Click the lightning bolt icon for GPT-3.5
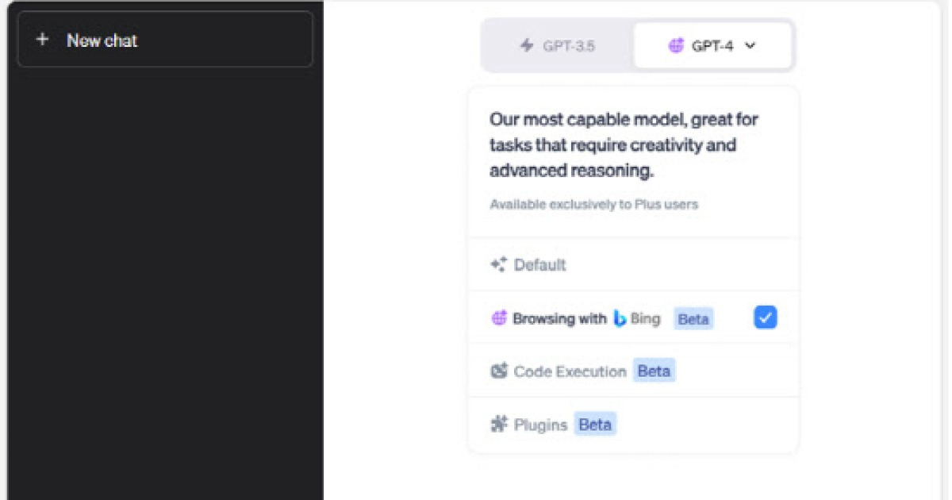The width and height of the screenshot is (952, 500). click(527, 45)
